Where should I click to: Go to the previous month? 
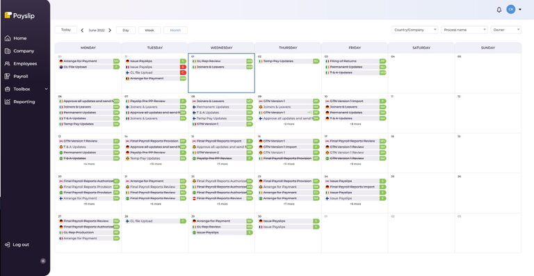click(x=82, y=31)
